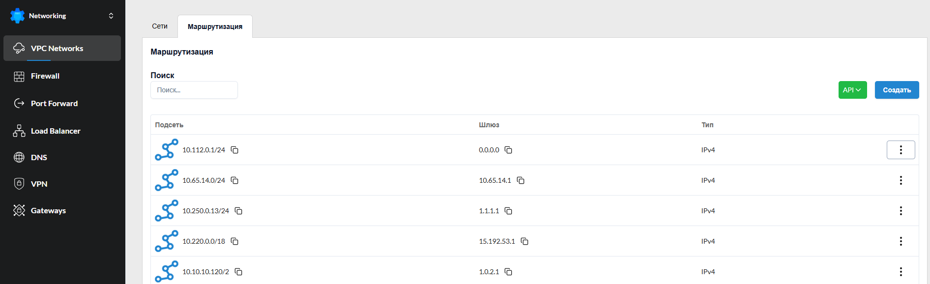930x284 pixels.
Task: Click route icon for 10.220.0.0/18
Action: pos(167,241)
